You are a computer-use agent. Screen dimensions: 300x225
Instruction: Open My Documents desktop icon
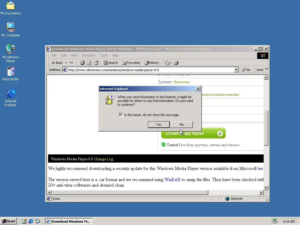[11, 8]
